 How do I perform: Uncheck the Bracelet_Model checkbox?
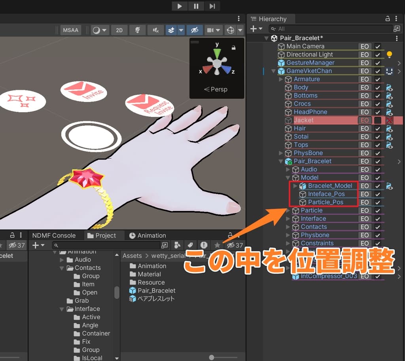pos(378,186)
